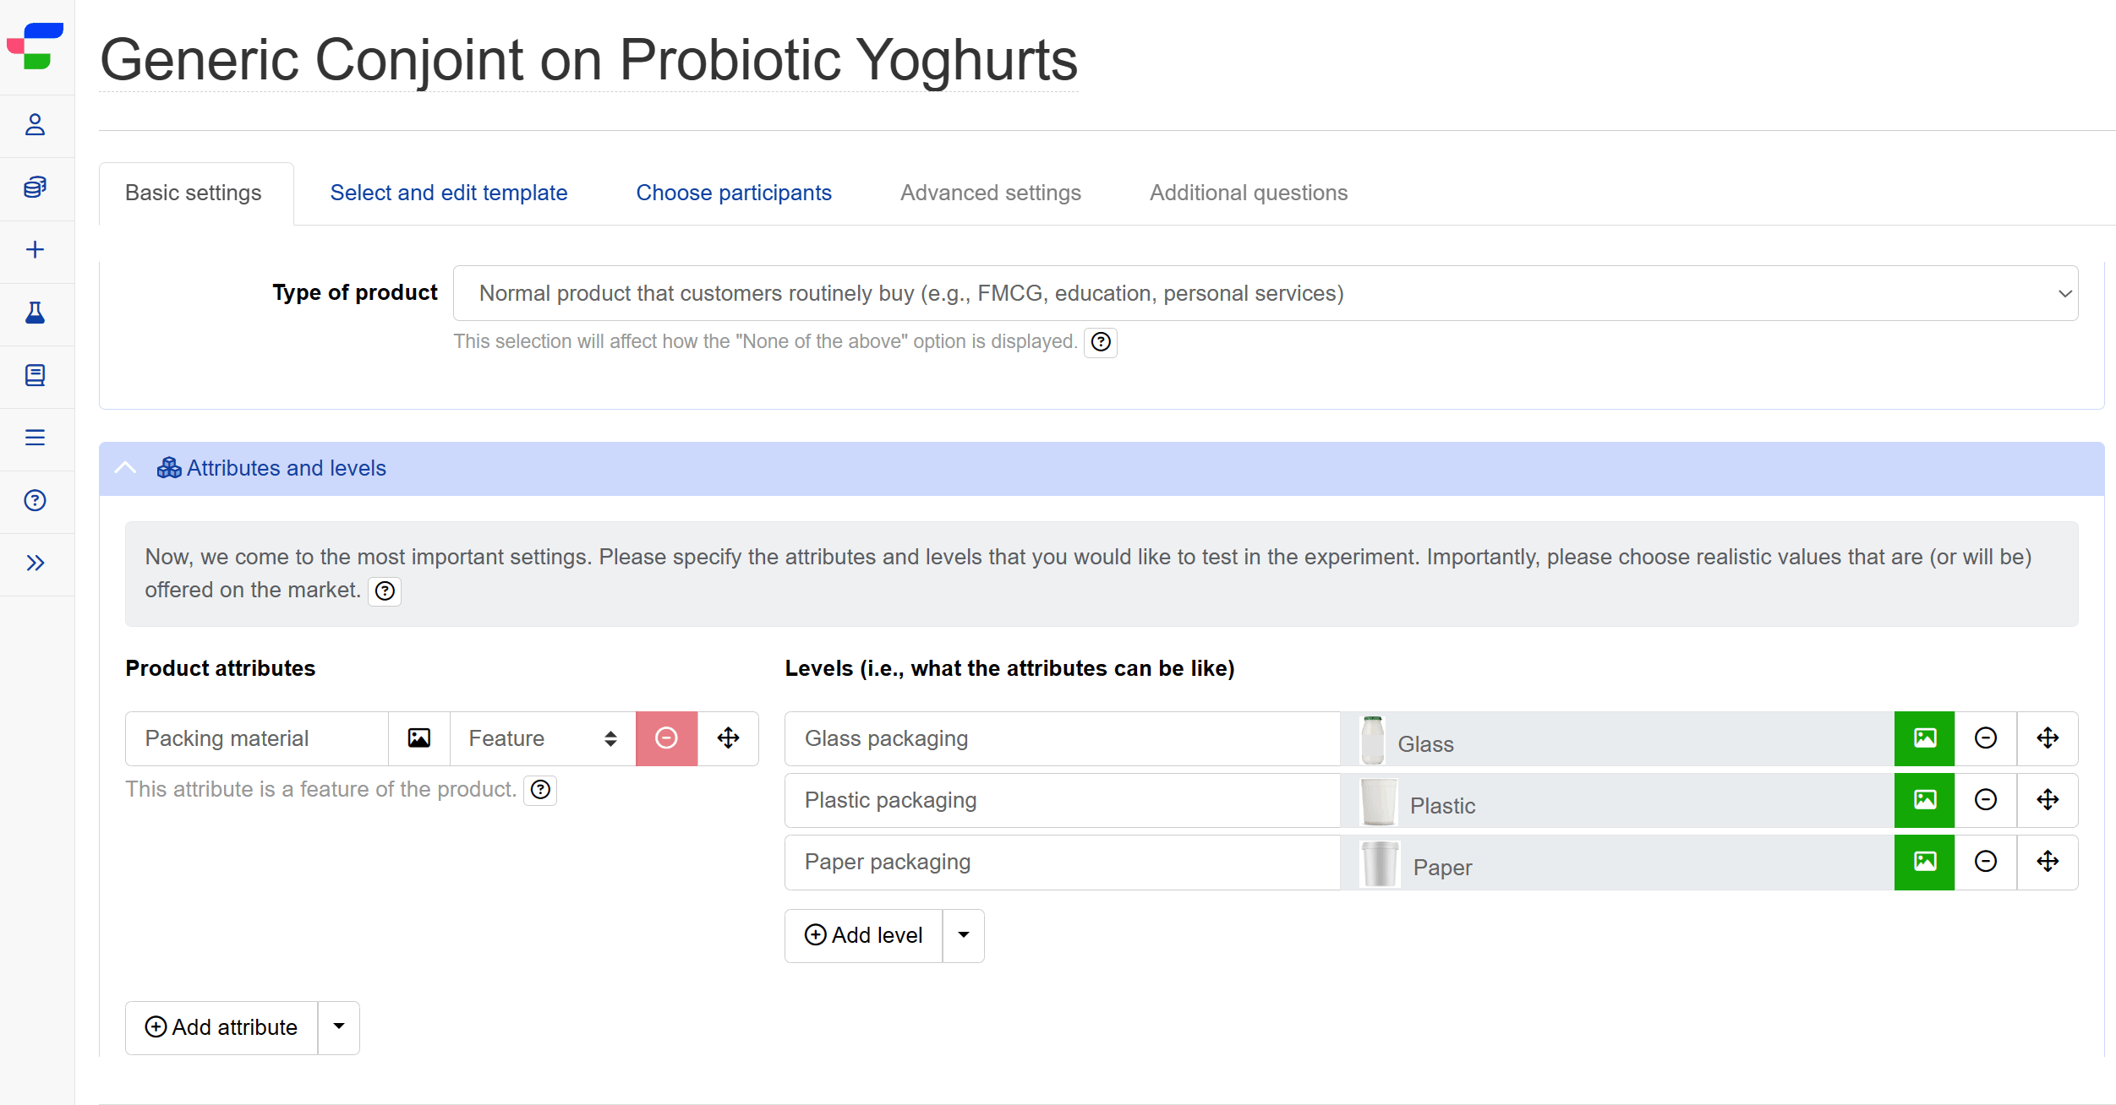The image size is (2116, 1105).
Task: Click the coins/credits sidebar icon
Action: [x=35, y=188]
